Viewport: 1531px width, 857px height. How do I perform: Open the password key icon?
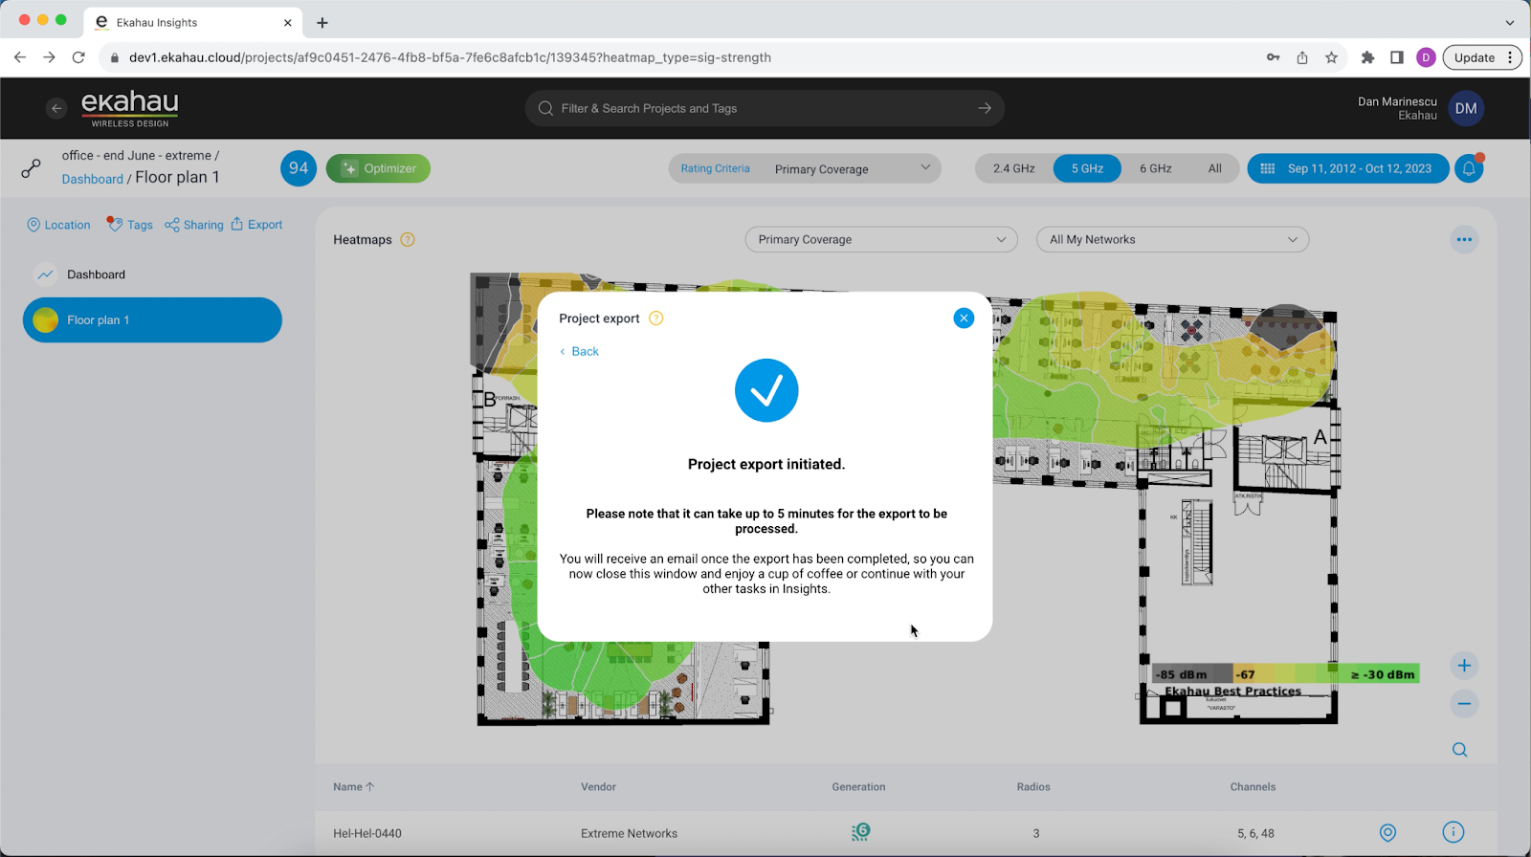(1273, 57)
